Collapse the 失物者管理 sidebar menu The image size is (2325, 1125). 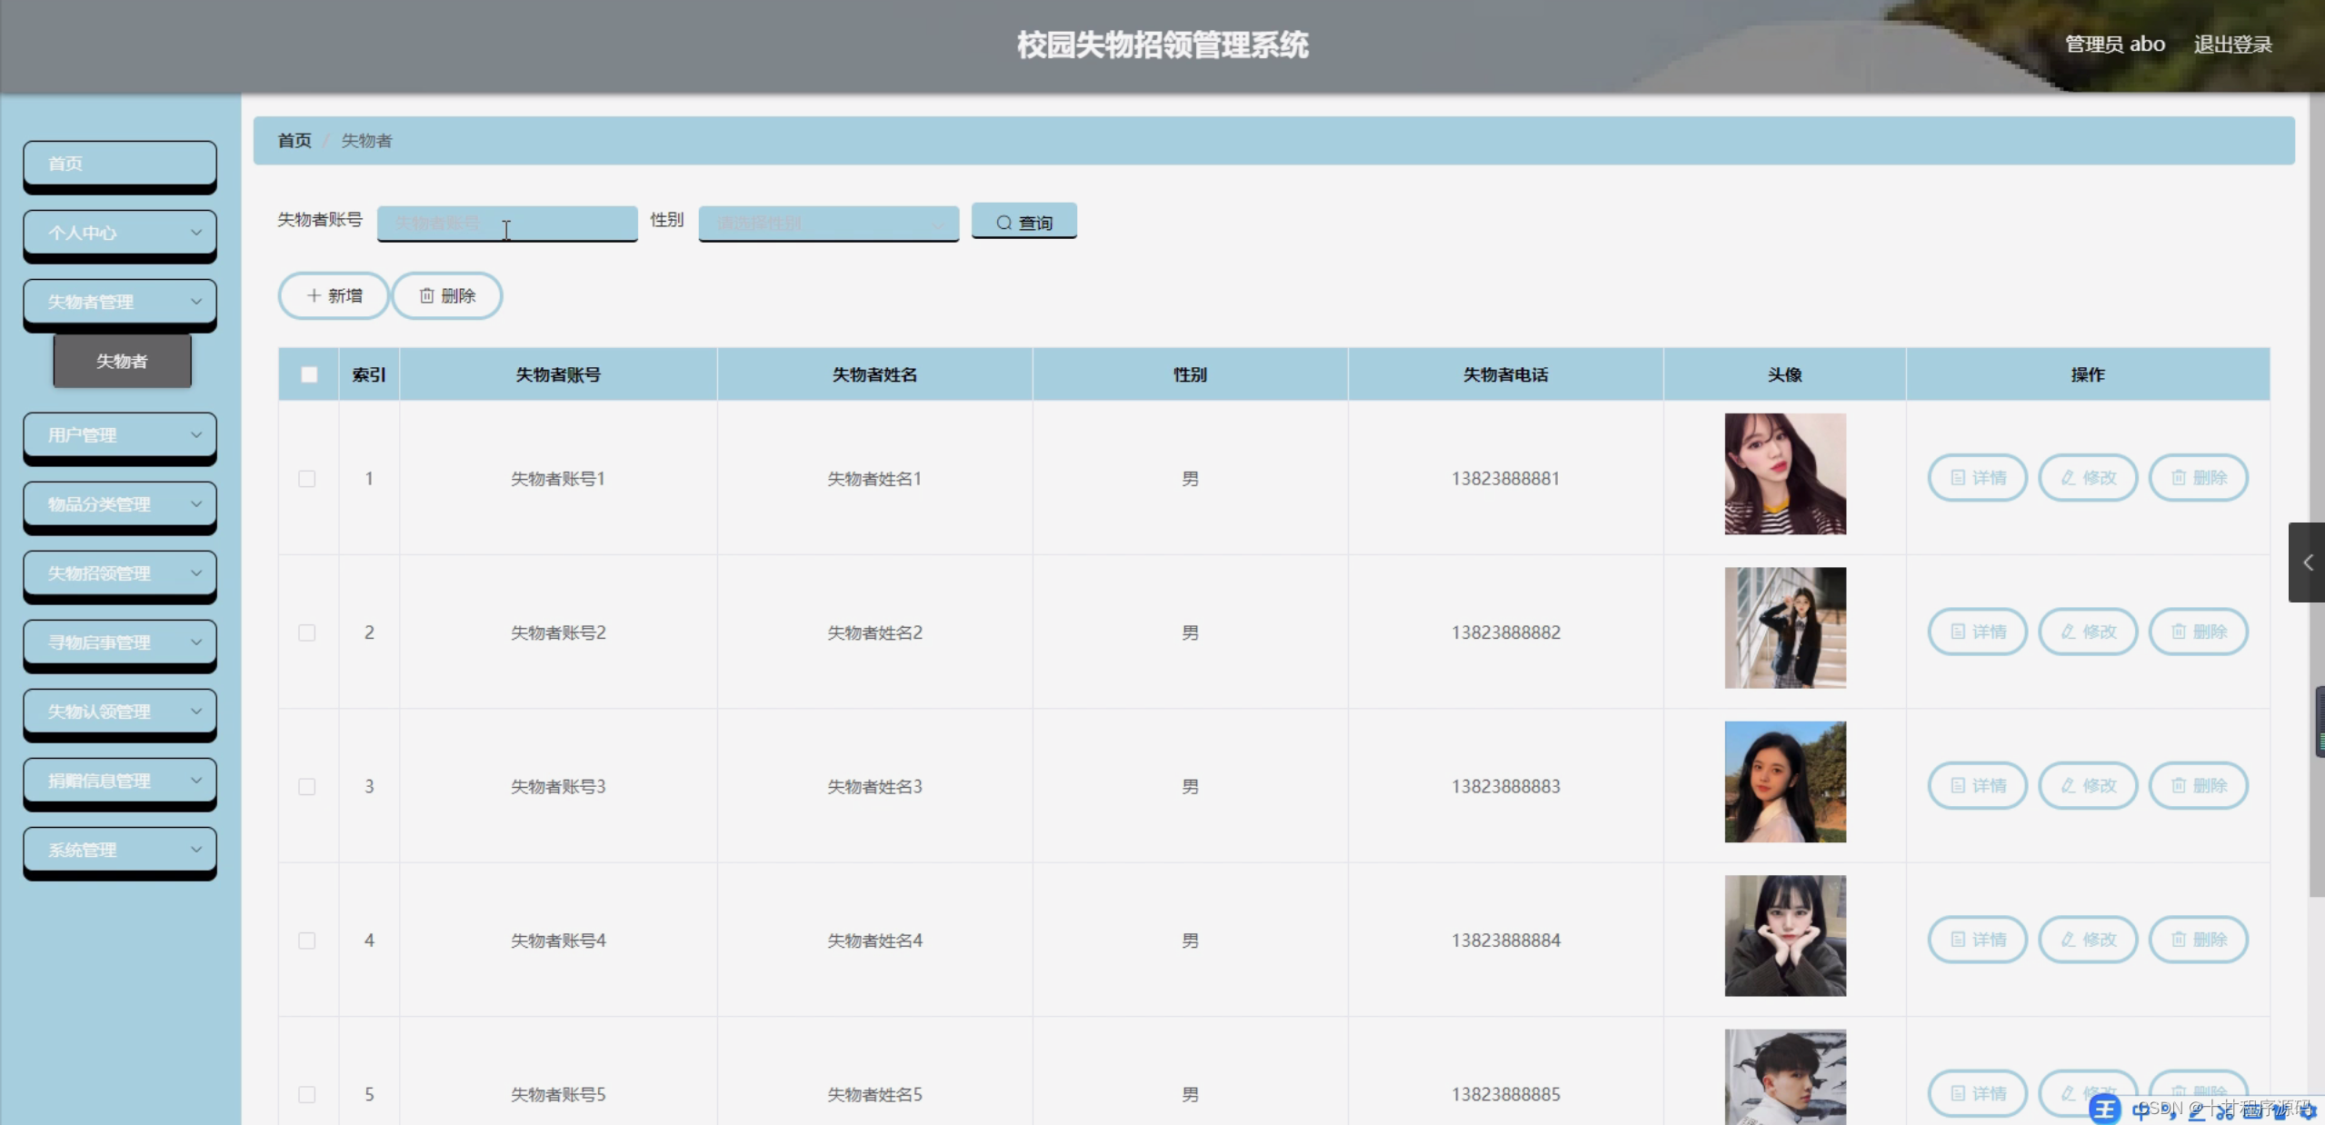[119, 302]
